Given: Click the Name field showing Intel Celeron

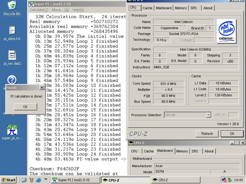Looking at the screenshot, I should [x=184, y=22].
